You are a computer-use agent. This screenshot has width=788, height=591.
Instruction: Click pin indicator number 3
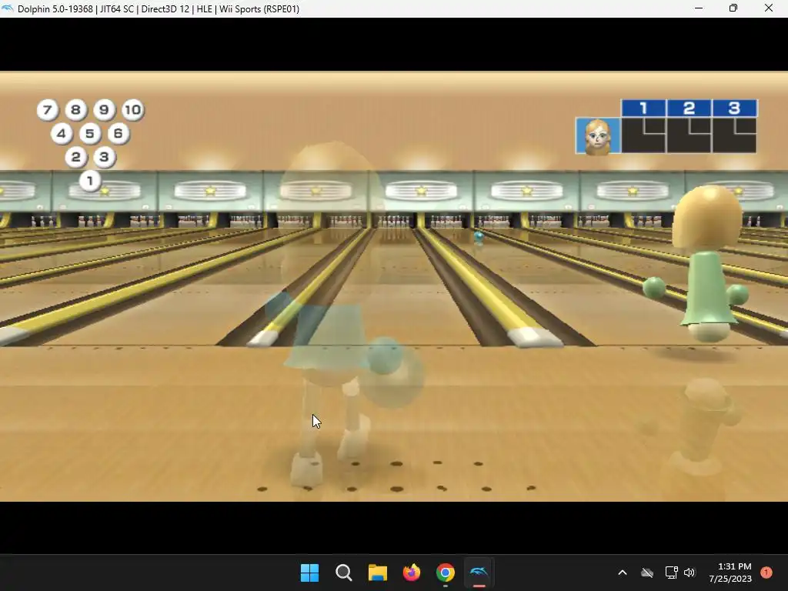click(x=104, y=157)
